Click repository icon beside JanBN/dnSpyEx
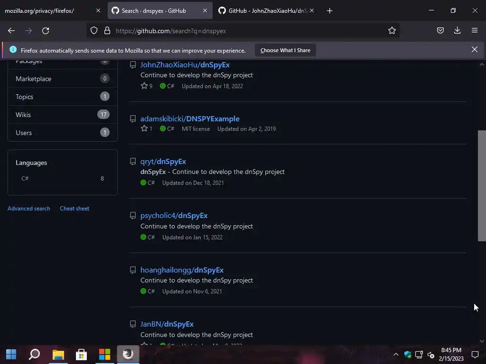Image resolution: width=486 pixels, height=364 pixels. (x=133, y=324)
